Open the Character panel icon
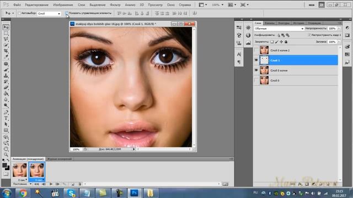Image resolution: width=353 pixels, height=198 pixels. [x=239, y=54]
